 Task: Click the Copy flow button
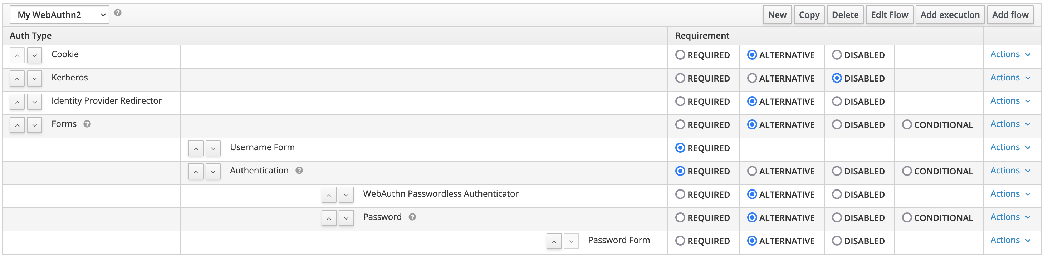click(x=809, y=15)
